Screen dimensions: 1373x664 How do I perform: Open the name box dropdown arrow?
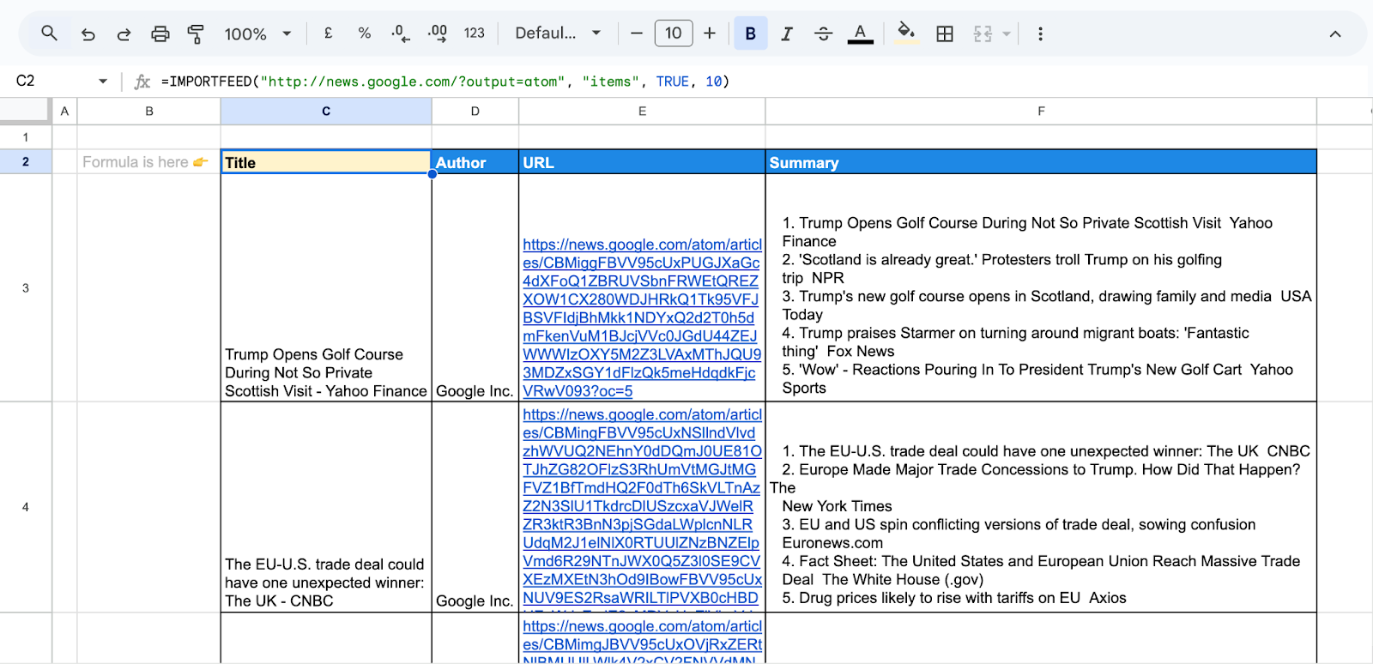(103, 81)
